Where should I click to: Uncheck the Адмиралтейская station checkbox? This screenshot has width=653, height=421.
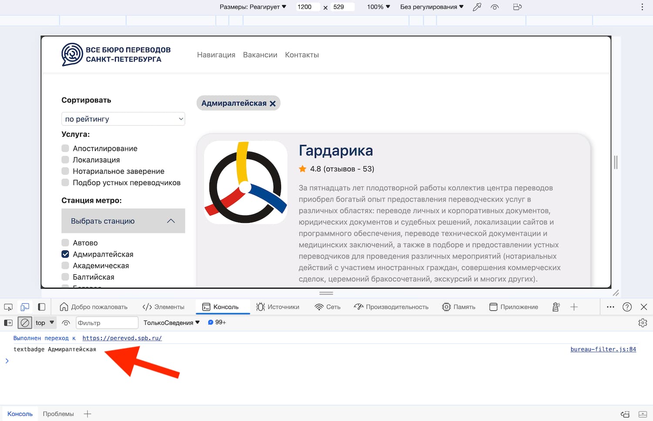tap(65, 254)
